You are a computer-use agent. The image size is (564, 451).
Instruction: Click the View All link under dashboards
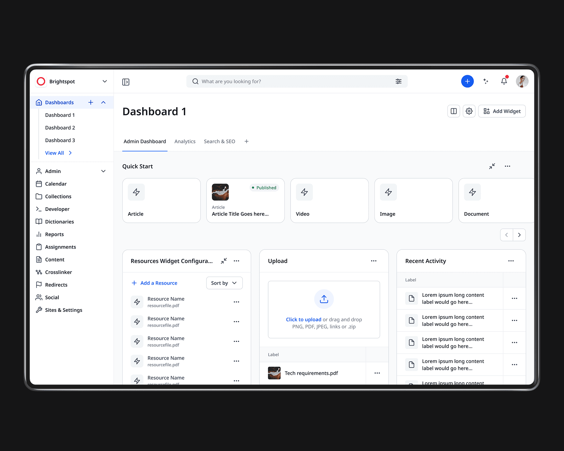[54, 153]
